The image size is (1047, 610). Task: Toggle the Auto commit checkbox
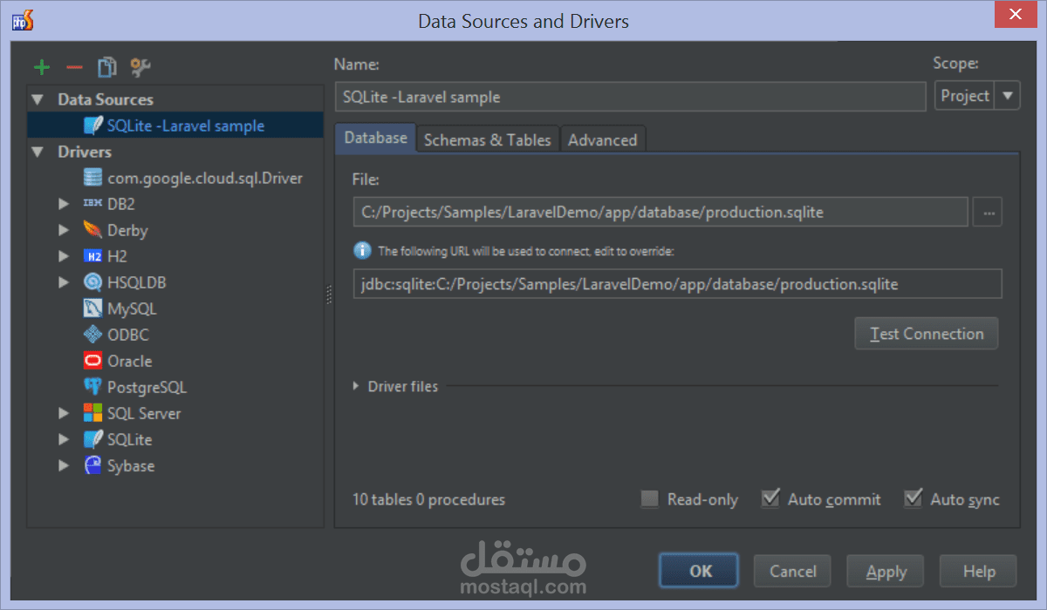click(770, 498)
